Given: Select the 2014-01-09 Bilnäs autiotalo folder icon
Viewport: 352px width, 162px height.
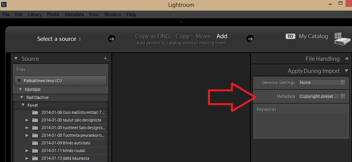Looking at the screenshot, I should coord(35,143).
